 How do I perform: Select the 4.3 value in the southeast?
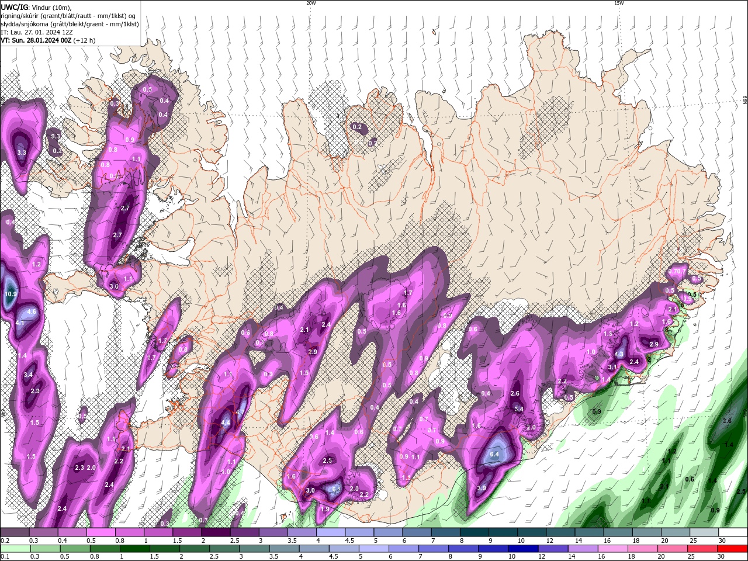619,354
